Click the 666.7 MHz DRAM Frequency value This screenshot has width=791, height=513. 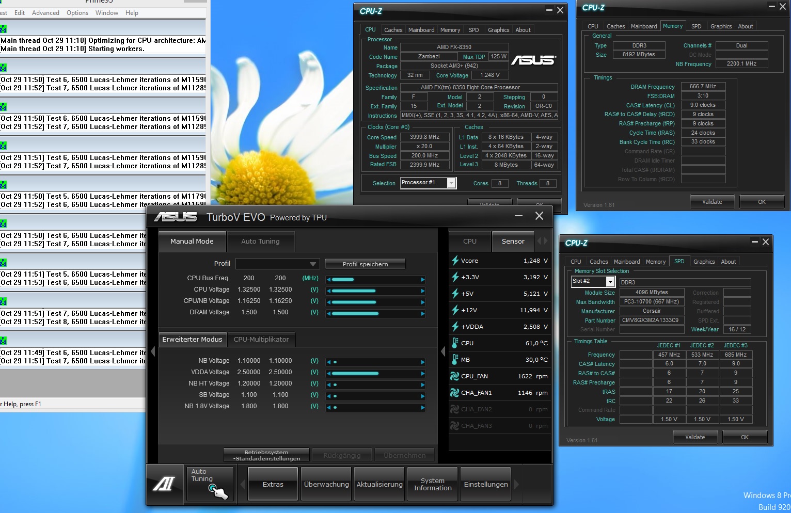(703, 86)
